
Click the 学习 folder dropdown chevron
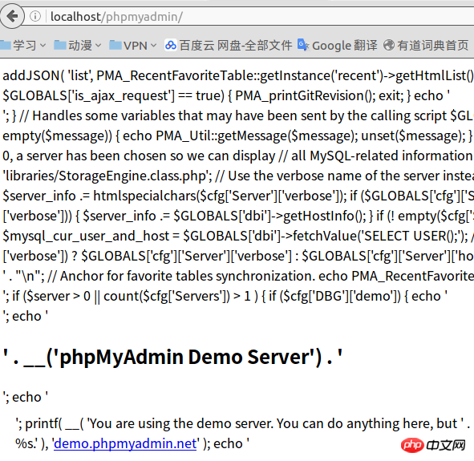pyautogui.click(x=43, y=46)
